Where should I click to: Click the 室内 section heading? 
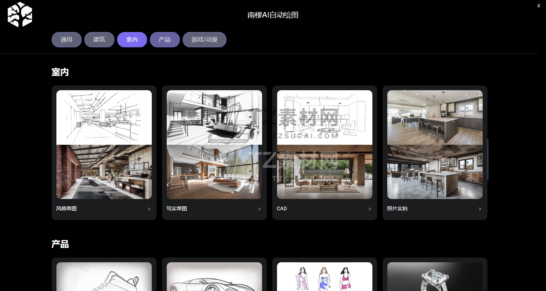click(60, 72)
